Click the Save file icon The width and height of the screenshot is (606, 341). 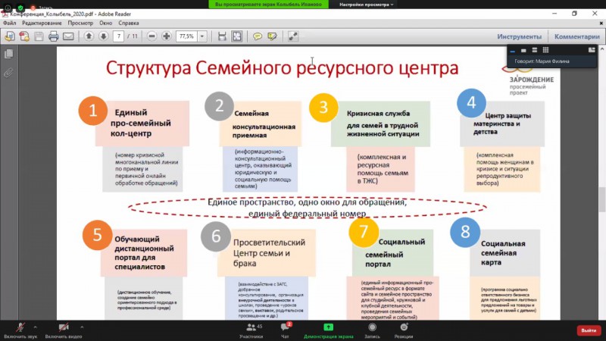[39, 36]
